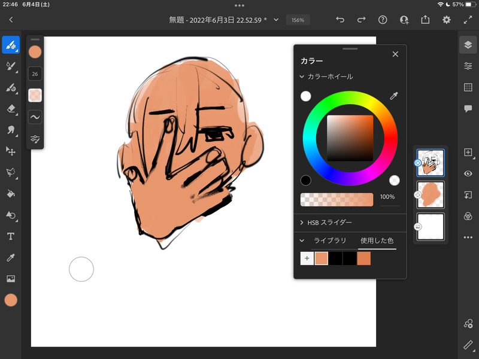Tap the brush color circle in brush options
The width and height of the screenshot is (479, 359).
point(35,52)
